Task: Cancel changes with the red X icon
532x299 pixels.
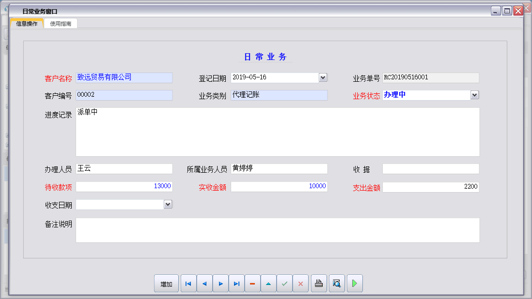Action: click(x=300, y=284)
